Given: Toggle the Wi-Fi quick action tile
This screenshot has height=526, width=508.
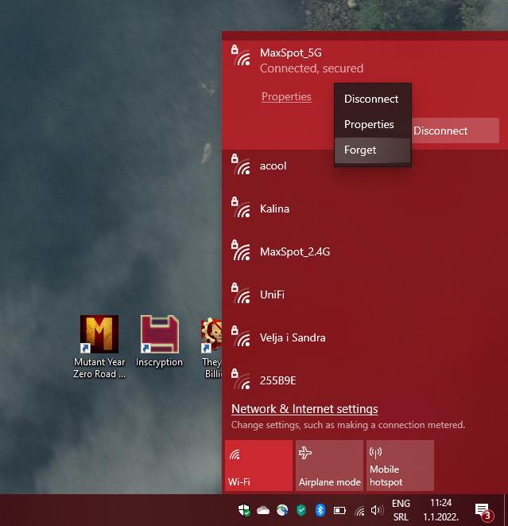Looking at the screenshot, I should coord(258,466).
